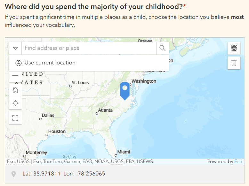
Task: Select the blue map pin marker
Action: click(125, 90)
